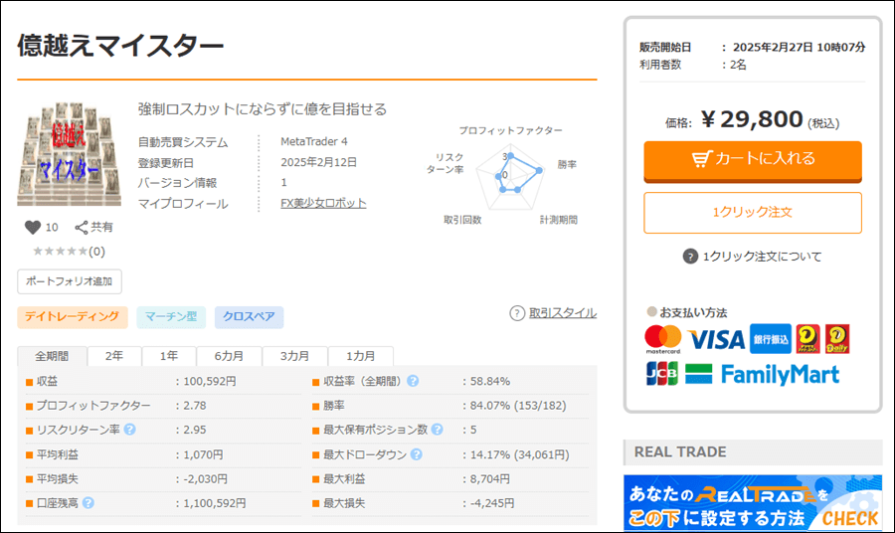Click help icon next to 口座残高
895x533 pixels.
click(x=89, y=503)
